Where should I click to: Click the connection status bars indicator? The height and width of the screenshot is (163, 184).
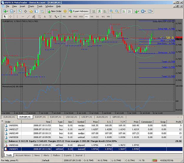[x=155, y=160]
